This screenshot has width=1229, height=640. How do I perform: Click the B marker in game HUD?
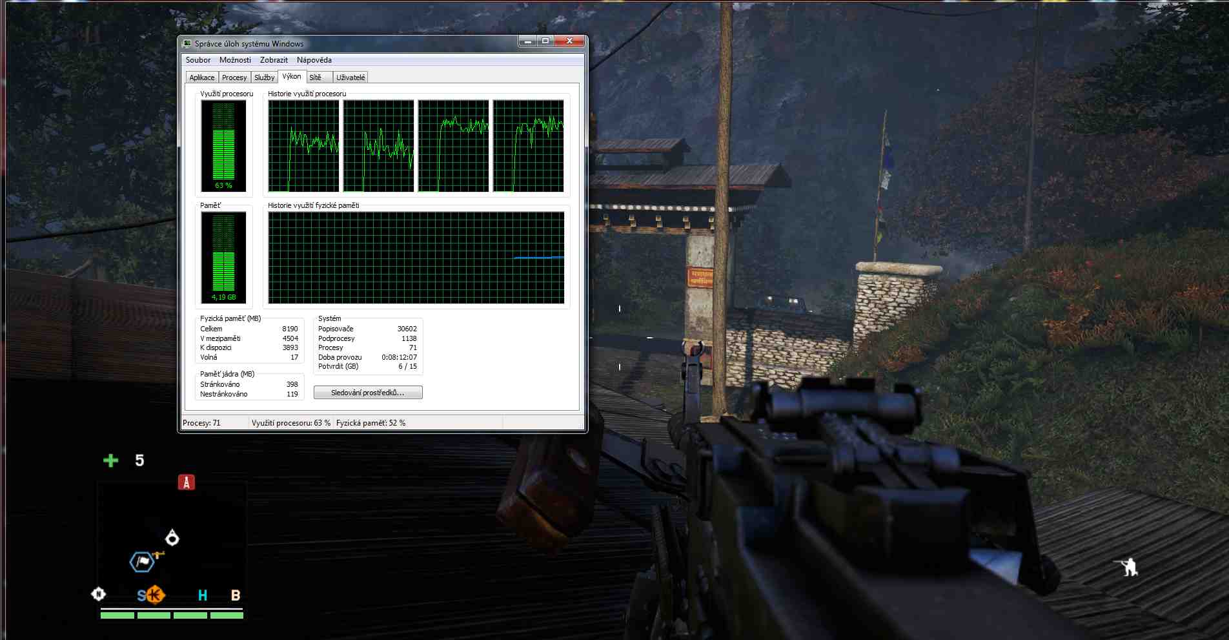pyautogui.click(x=236, y=595)
